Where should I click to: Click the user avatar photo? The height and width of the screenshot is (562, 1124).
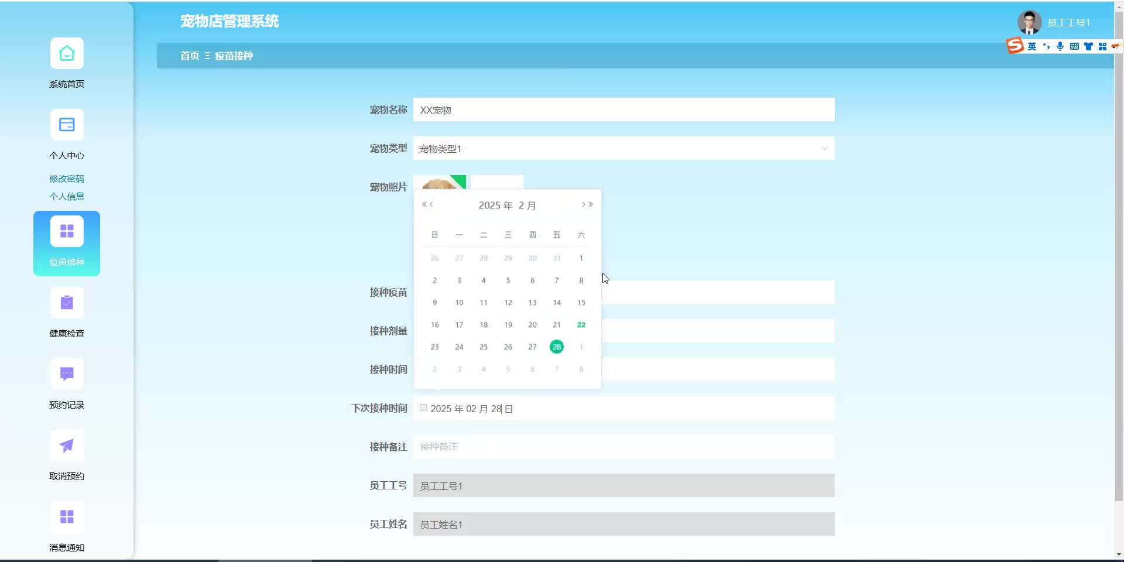(1029, 22)
